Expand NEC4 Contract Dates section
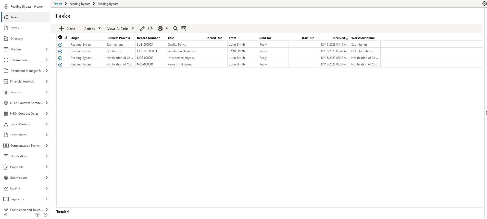 (x=47, y=114)
